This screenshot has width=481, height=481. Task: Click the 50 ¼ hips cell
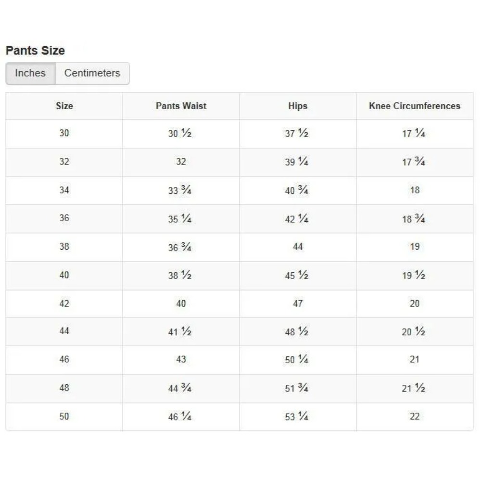click(297, 360)
